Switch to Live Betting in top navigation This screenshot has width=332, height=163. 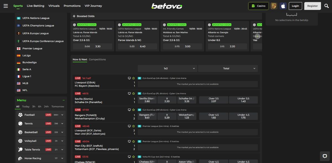35,6
